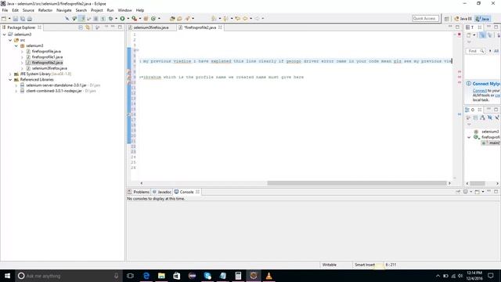Toggle Block Selection Mode in toolbar
Viewport: 501px width, 282px height.
click(x=96, y=19)
